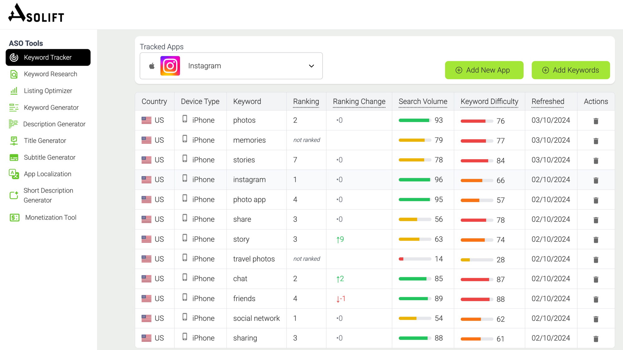Click the US flag in sharing row
Viewport: 623px width, 350px height.
146,338
